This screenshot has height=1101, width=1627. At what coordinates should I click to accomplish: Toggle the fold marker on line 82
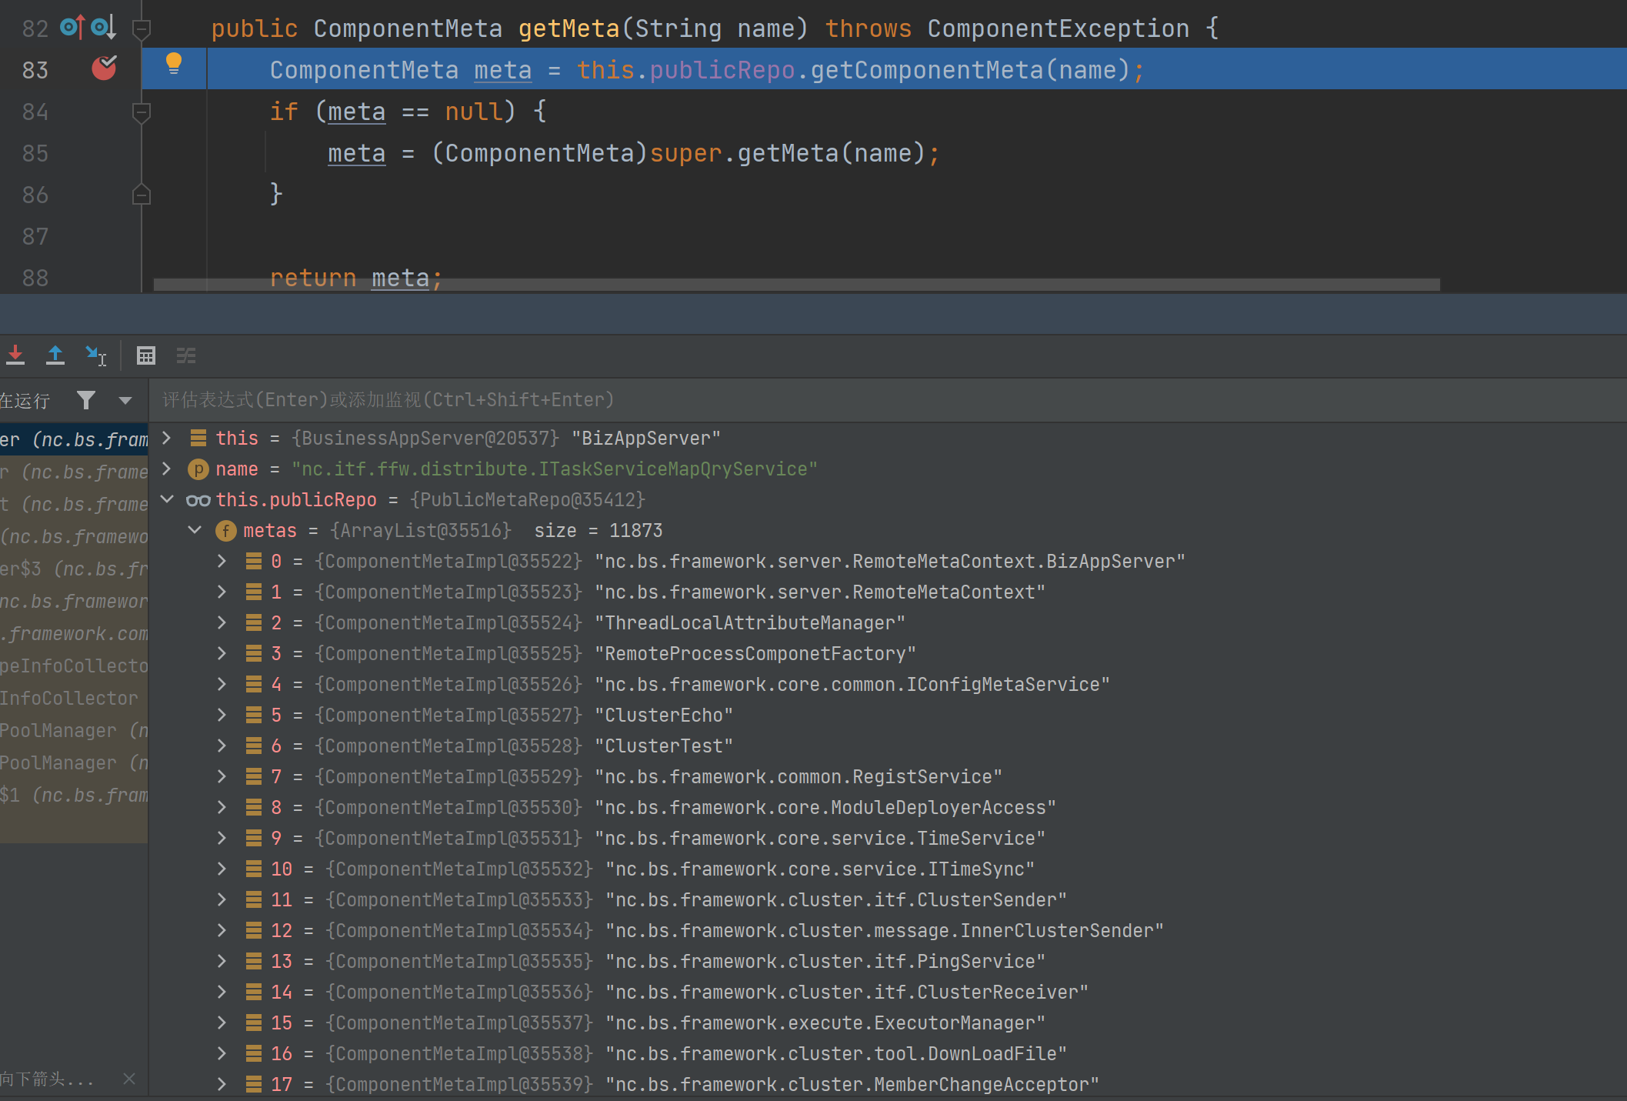(x=142, y=29)
